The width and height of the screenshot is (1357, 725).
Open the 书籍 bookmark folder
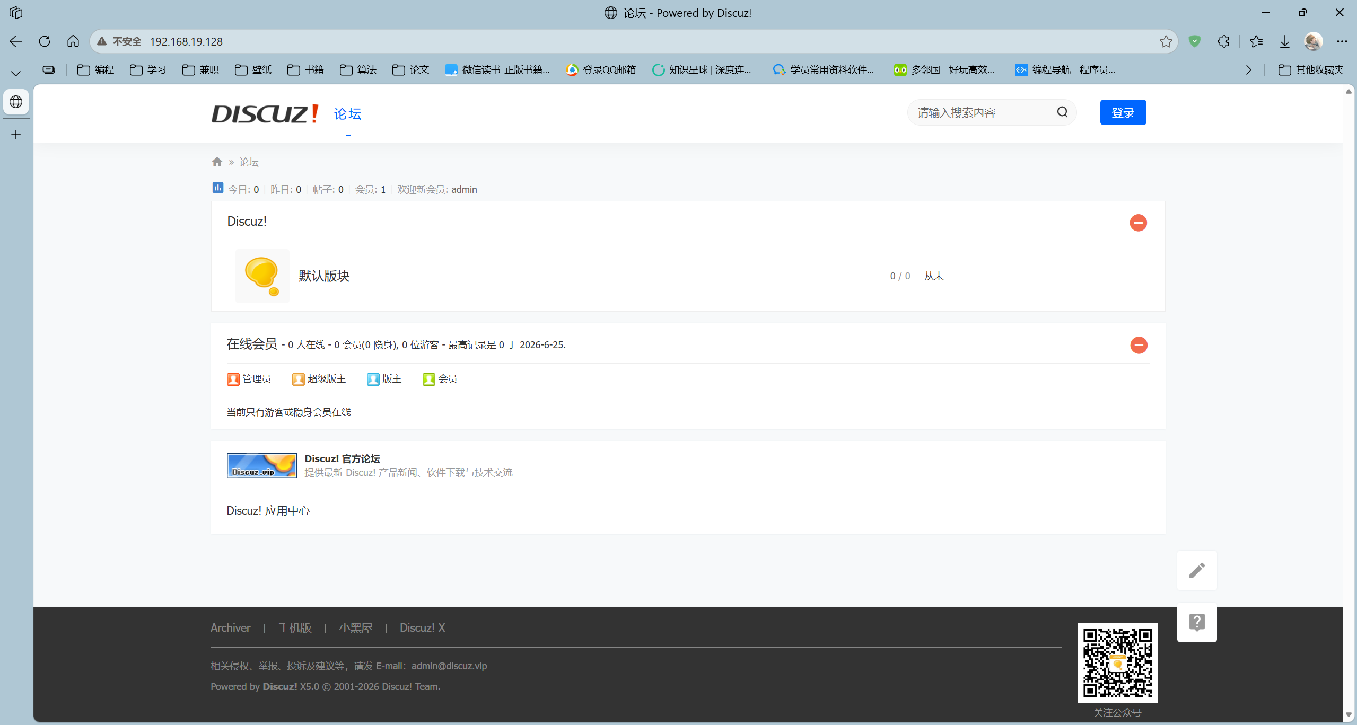(305, 70)
